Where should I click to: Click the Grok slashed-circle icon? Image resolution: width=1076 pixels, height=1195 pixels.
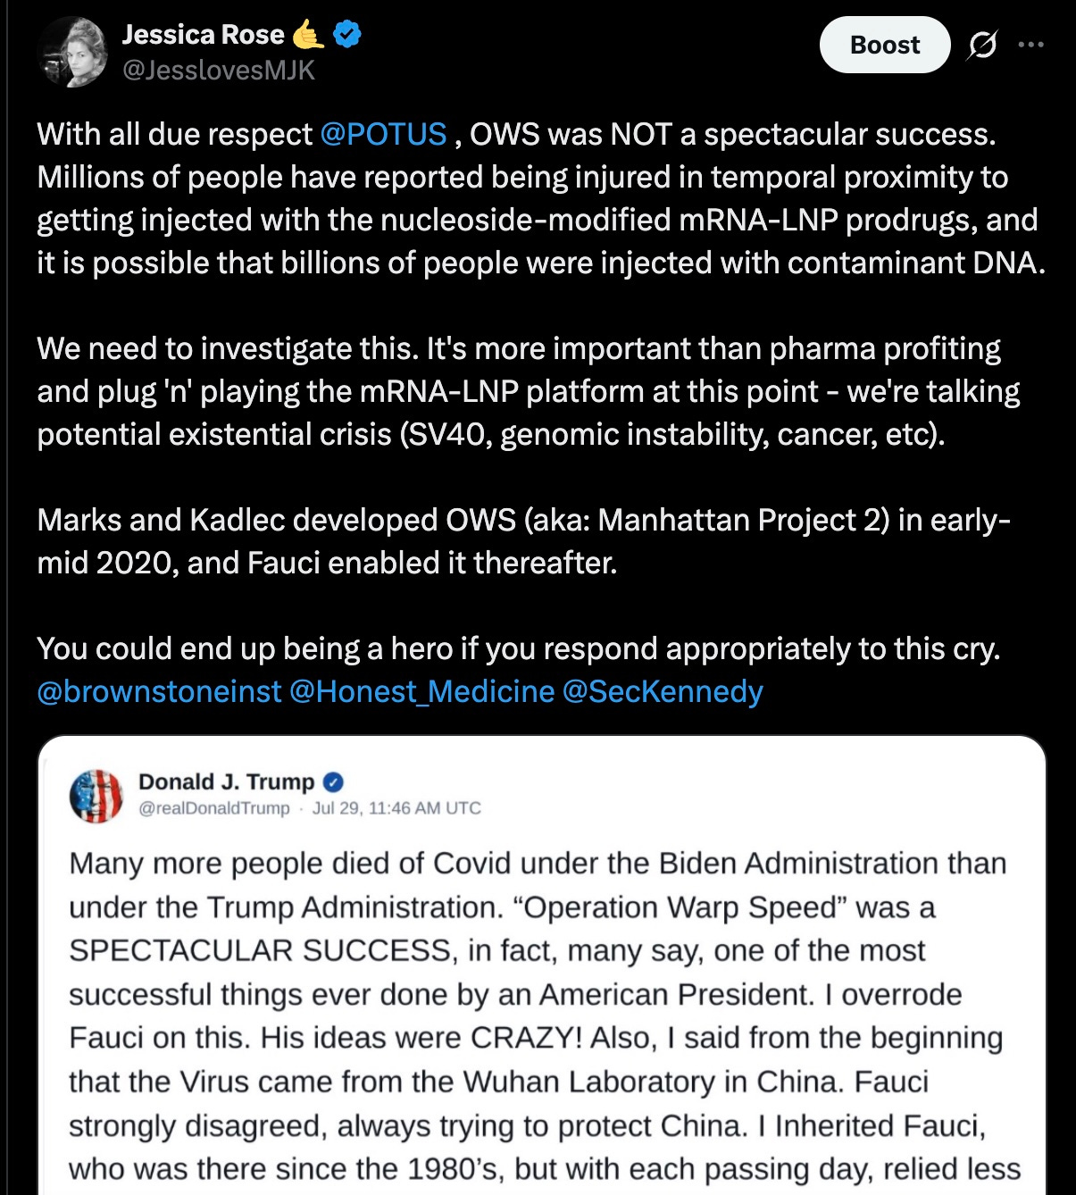point(982,45)
